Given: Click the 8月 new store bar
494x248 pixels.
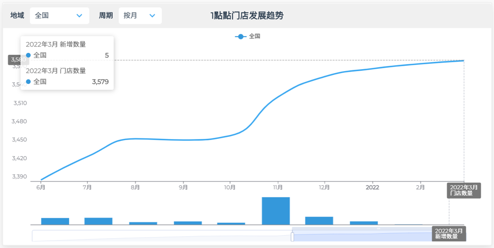Looking at the screenshot, I should pos(143,223).
